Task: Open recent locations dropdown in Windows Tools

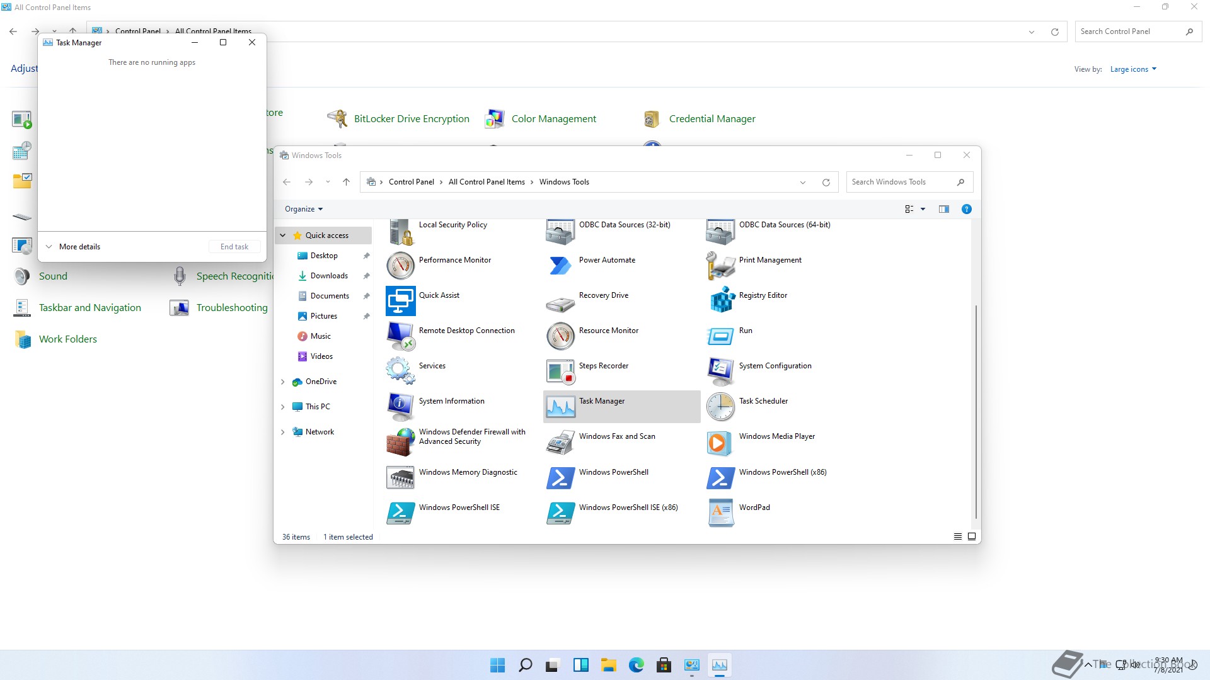Action: [328, 182]
